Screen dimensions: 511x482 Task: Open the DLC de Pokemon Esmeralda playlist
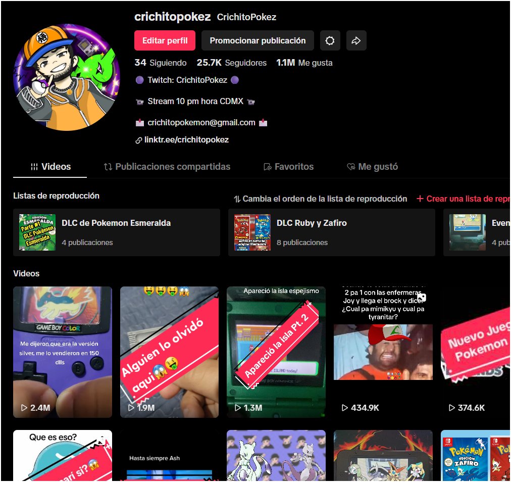pos(117,232)
